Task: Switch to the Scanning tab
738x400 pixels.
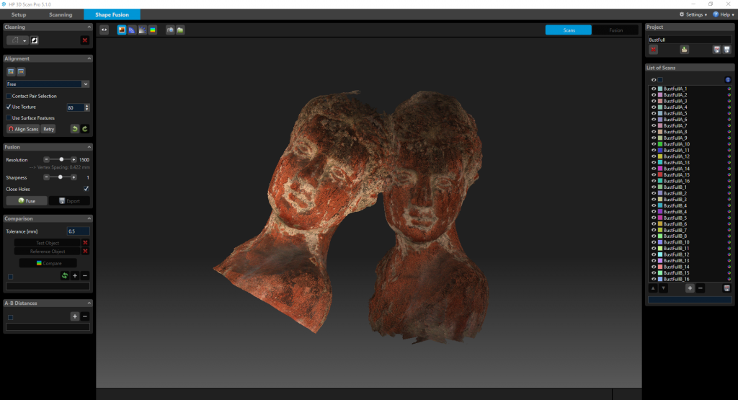Action: pos(61,14)
